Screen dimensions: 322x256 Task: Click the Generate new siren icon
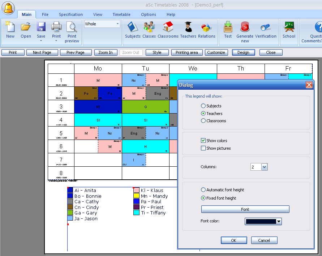click(245, 27)
